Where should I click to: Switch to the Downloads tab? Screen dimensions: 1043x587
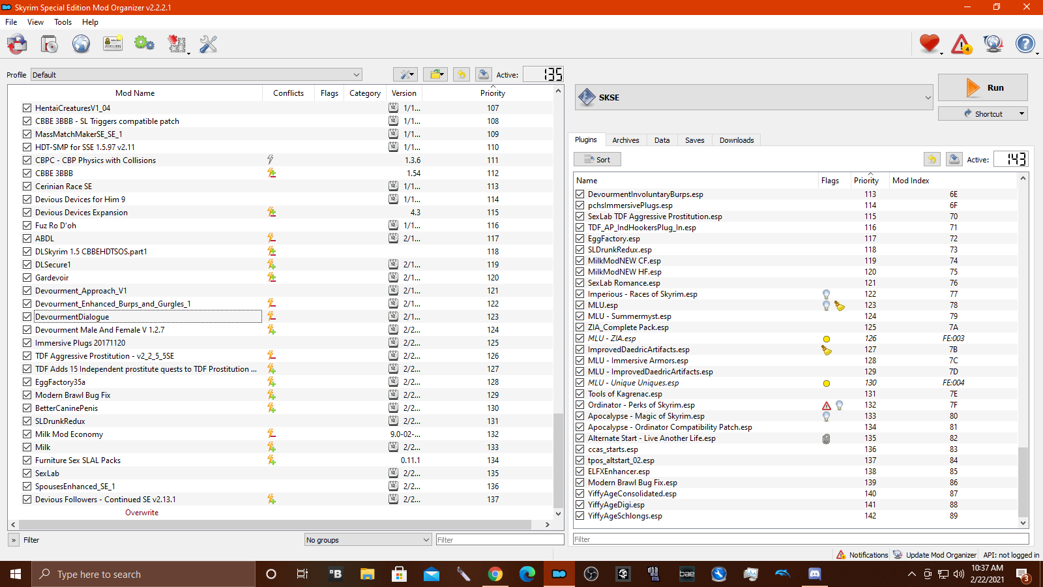point(737,140)
